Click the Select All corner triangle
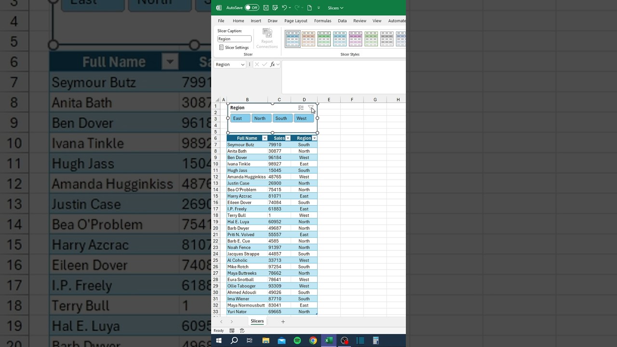The image size is (617, 347). tap(216, 100)
